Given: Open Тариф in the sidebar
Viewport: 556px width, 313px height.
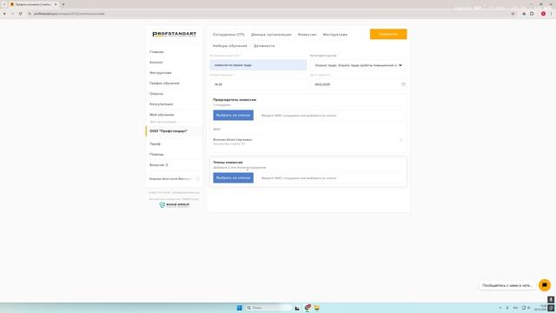Looking at the screenshot, I should coord(155,144).
